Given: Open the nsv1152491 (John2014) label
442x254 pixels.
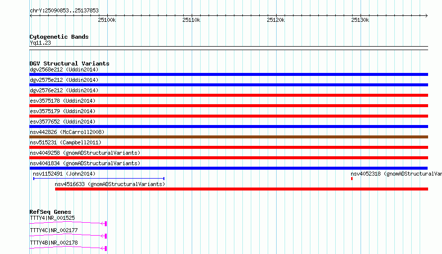Looking at the screenshot, I should 64,174.
